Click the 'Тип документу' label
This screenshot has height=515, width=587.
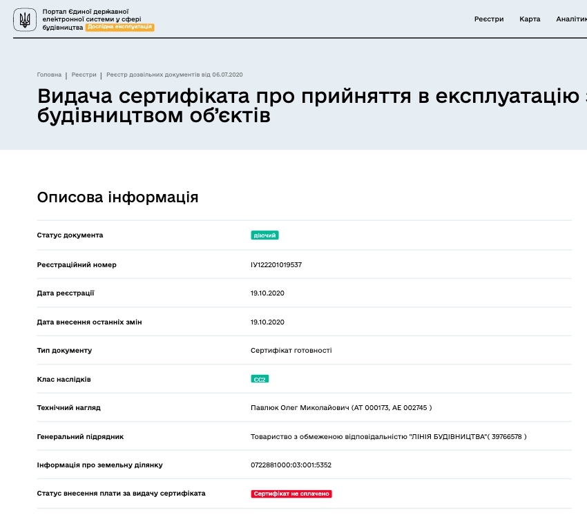[x=64, y=350]
